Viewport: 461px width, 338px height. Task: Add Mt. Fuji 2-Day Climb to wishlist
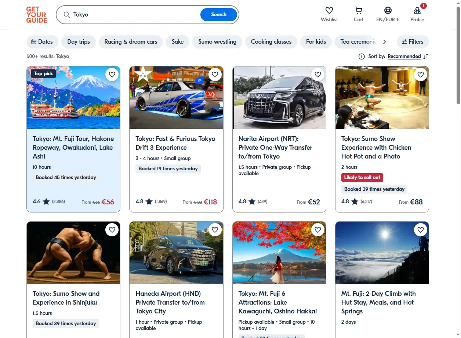[421, 230]
